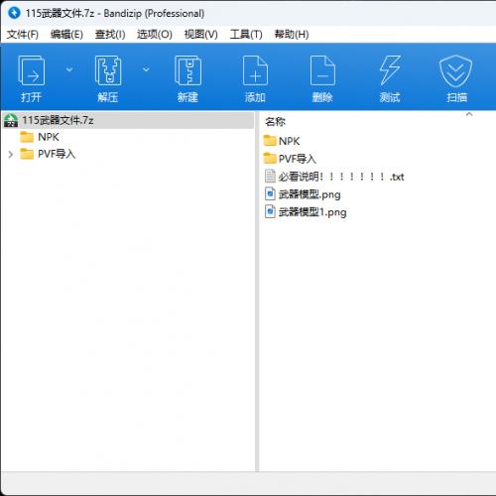The height and width of the screenshot is (496, 496).
Task: Click the Open (打开) toolbar icon
Action: pyautogui.click(x=31, y=70)
